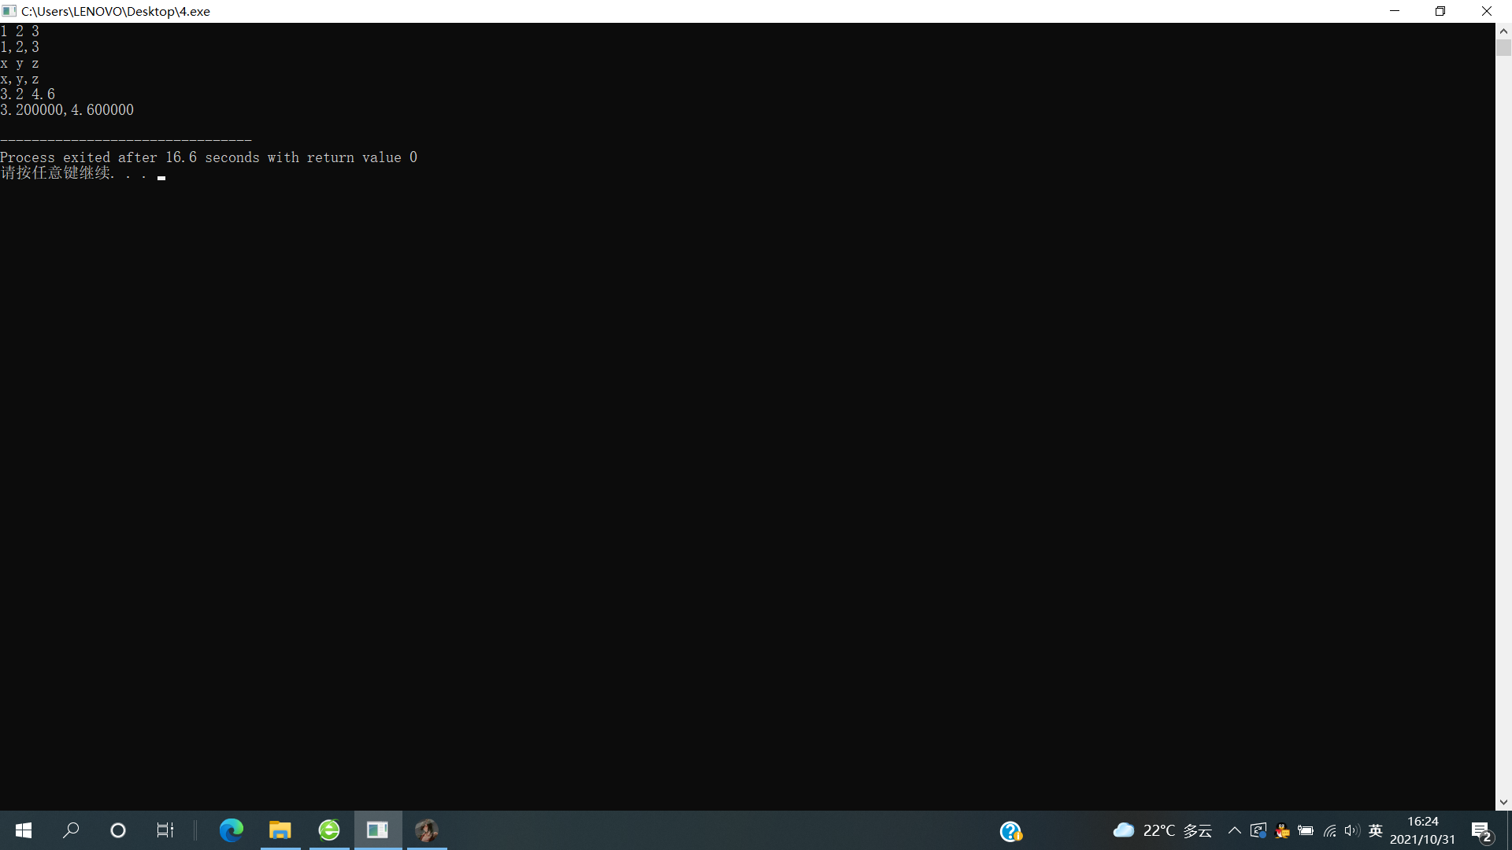Open Wi-Fi network tray icon

click(1329, 831)
